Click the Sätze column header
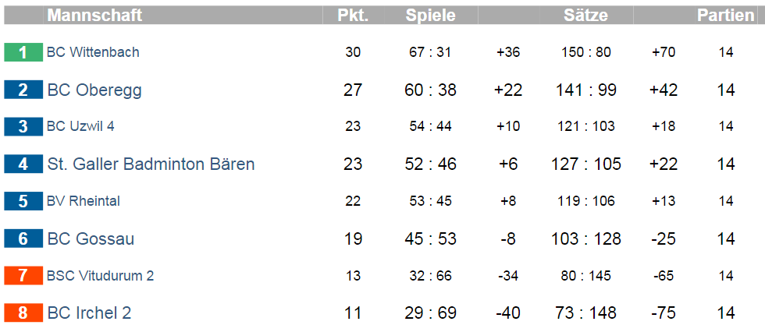This screenshot has width=765, height=332. tap(586, 15)
